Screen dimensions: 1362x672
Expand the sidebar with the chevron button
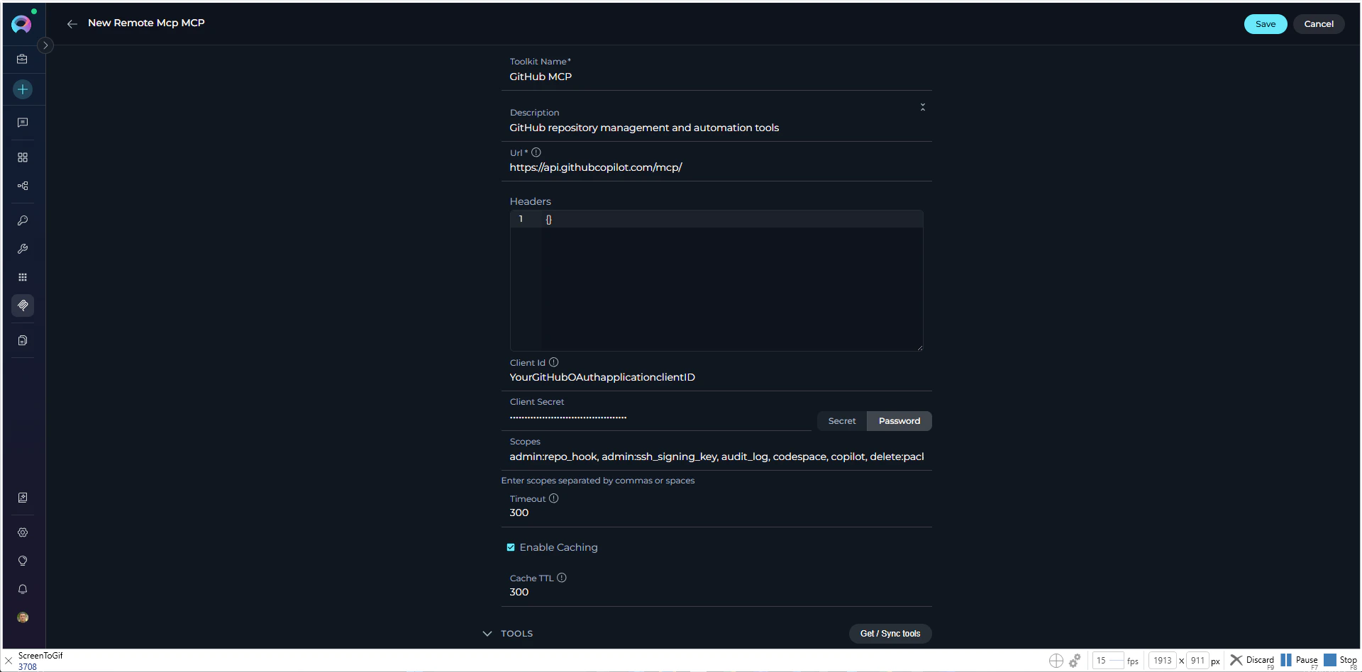pos(45,45)
